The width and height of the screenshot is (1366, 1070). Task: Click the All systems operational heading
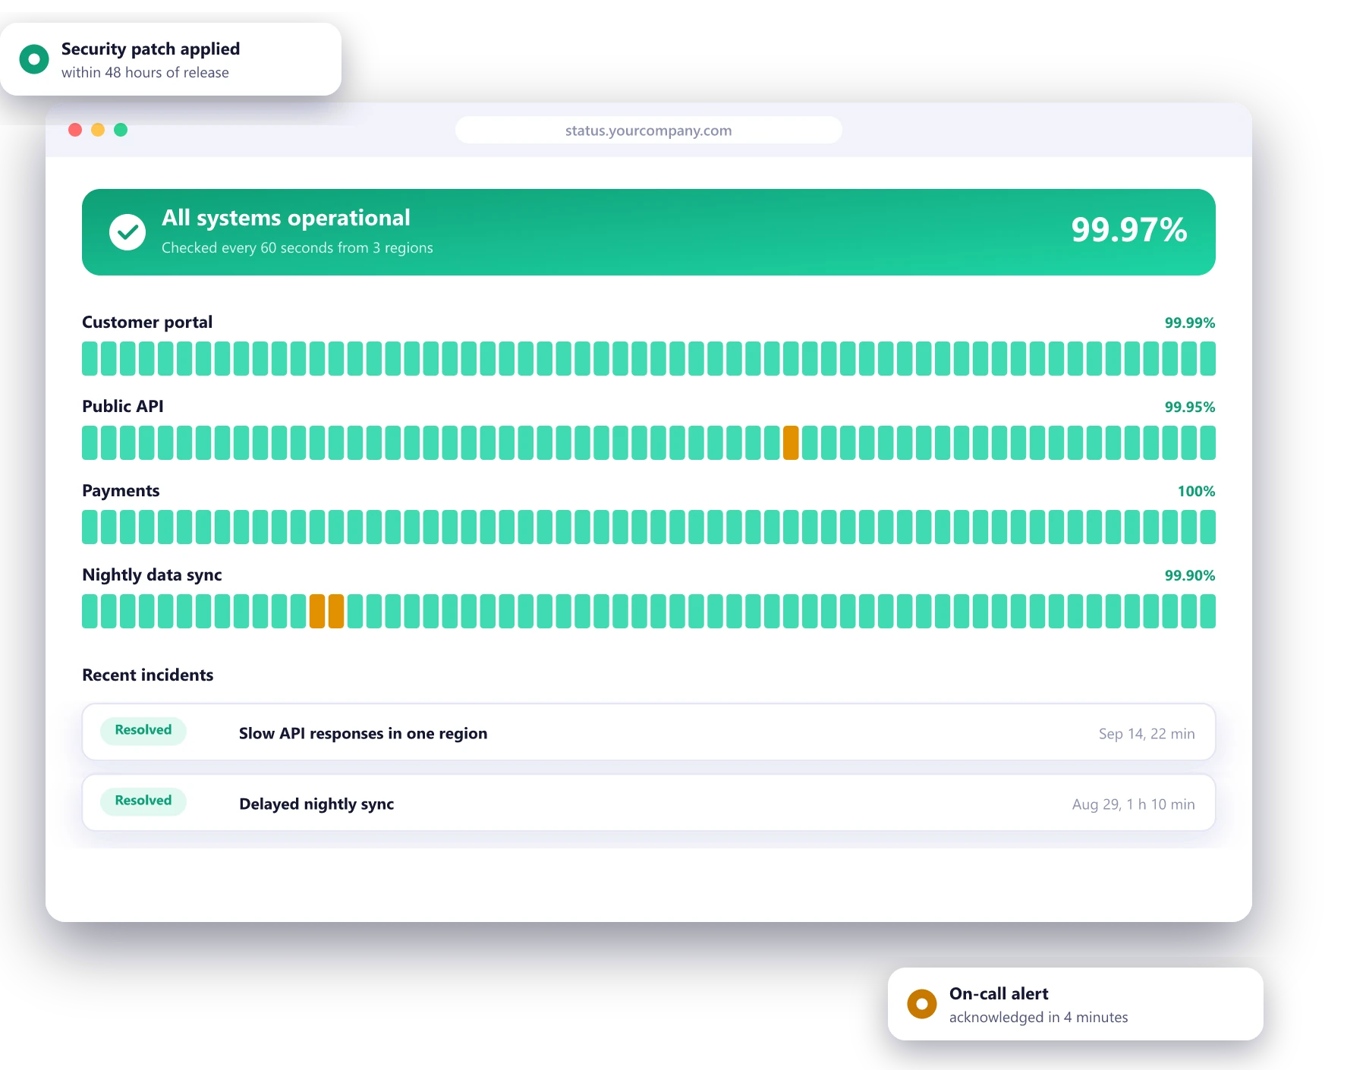pyautogui.click(x=286, y=219)
